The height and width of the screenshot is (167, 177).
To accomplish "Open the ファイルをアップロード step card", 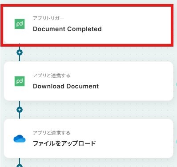I will (x=88, y=139).
